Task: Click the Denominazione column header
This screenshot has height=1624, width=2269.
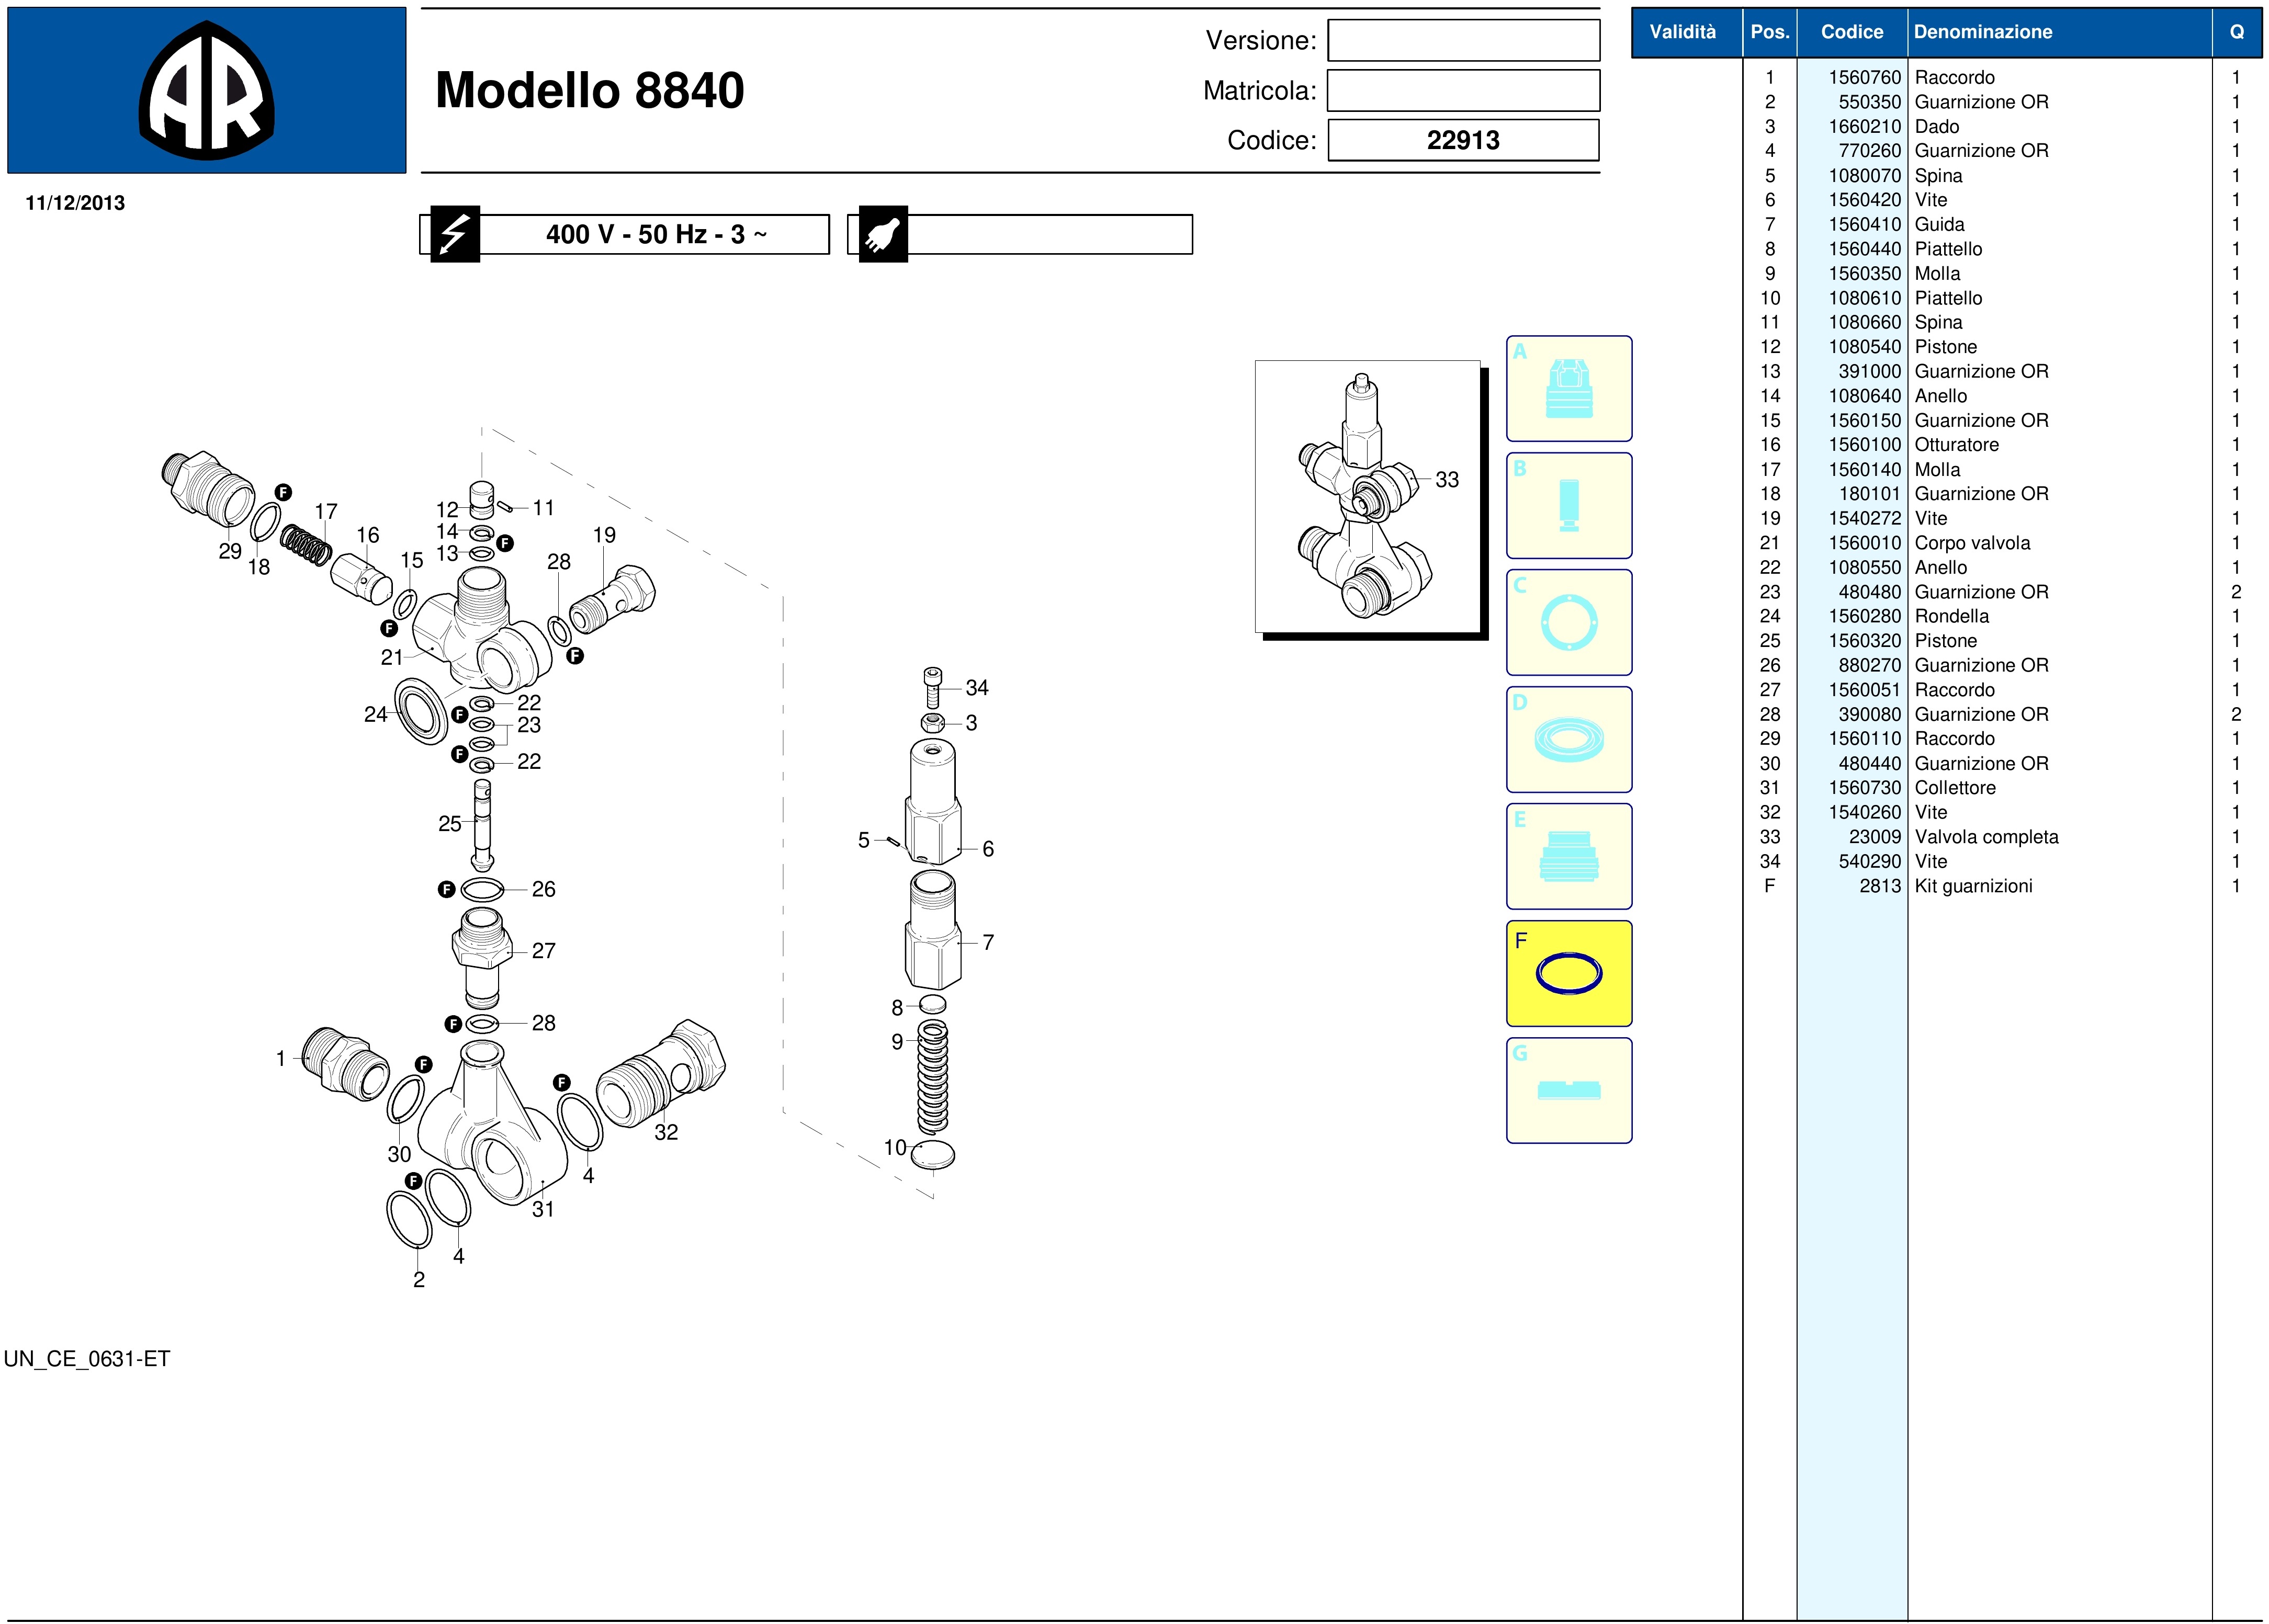Action: [x=1982, y=32]
